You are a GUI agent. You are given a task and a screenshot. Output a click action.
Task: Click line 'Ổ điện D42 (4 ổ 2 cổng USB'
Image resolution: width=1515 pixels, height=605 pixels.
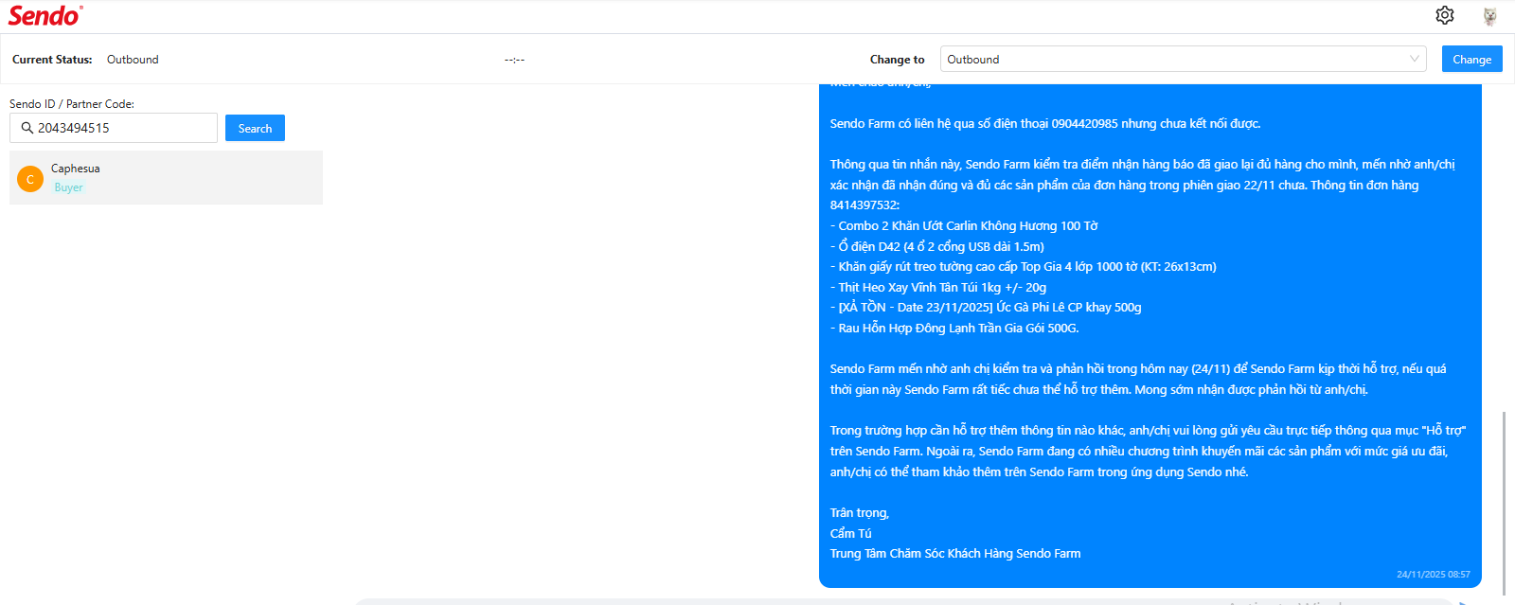coord(937,246)
